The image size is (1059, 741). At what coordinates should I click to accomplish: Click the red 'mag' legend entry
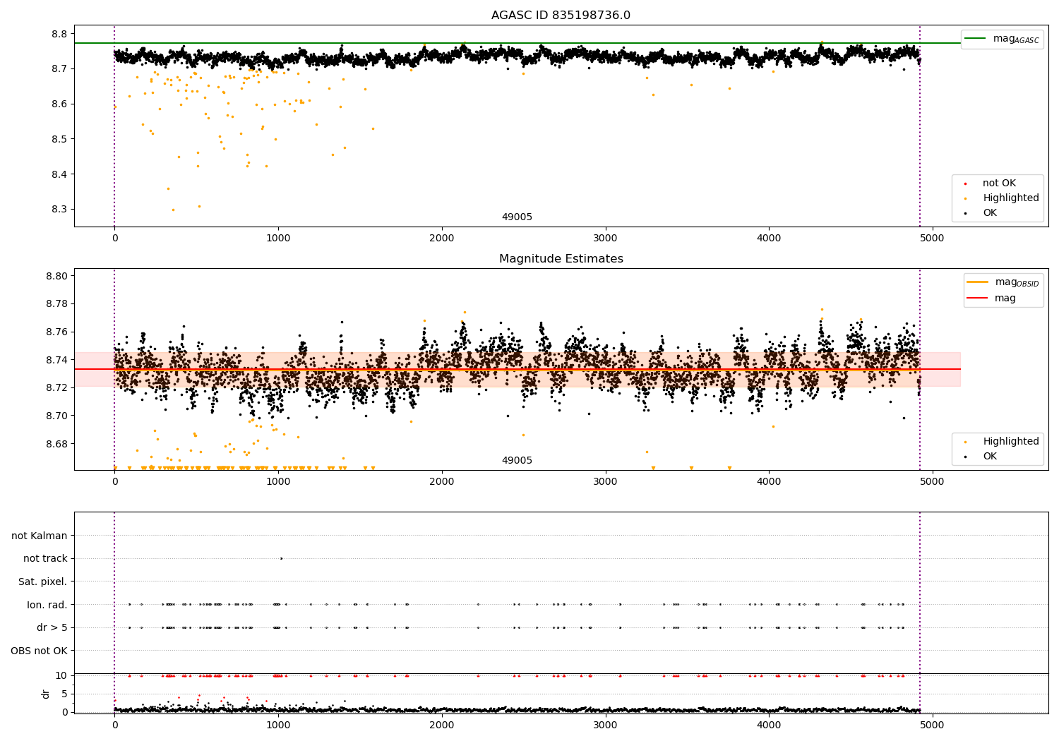coord(1005,299)
